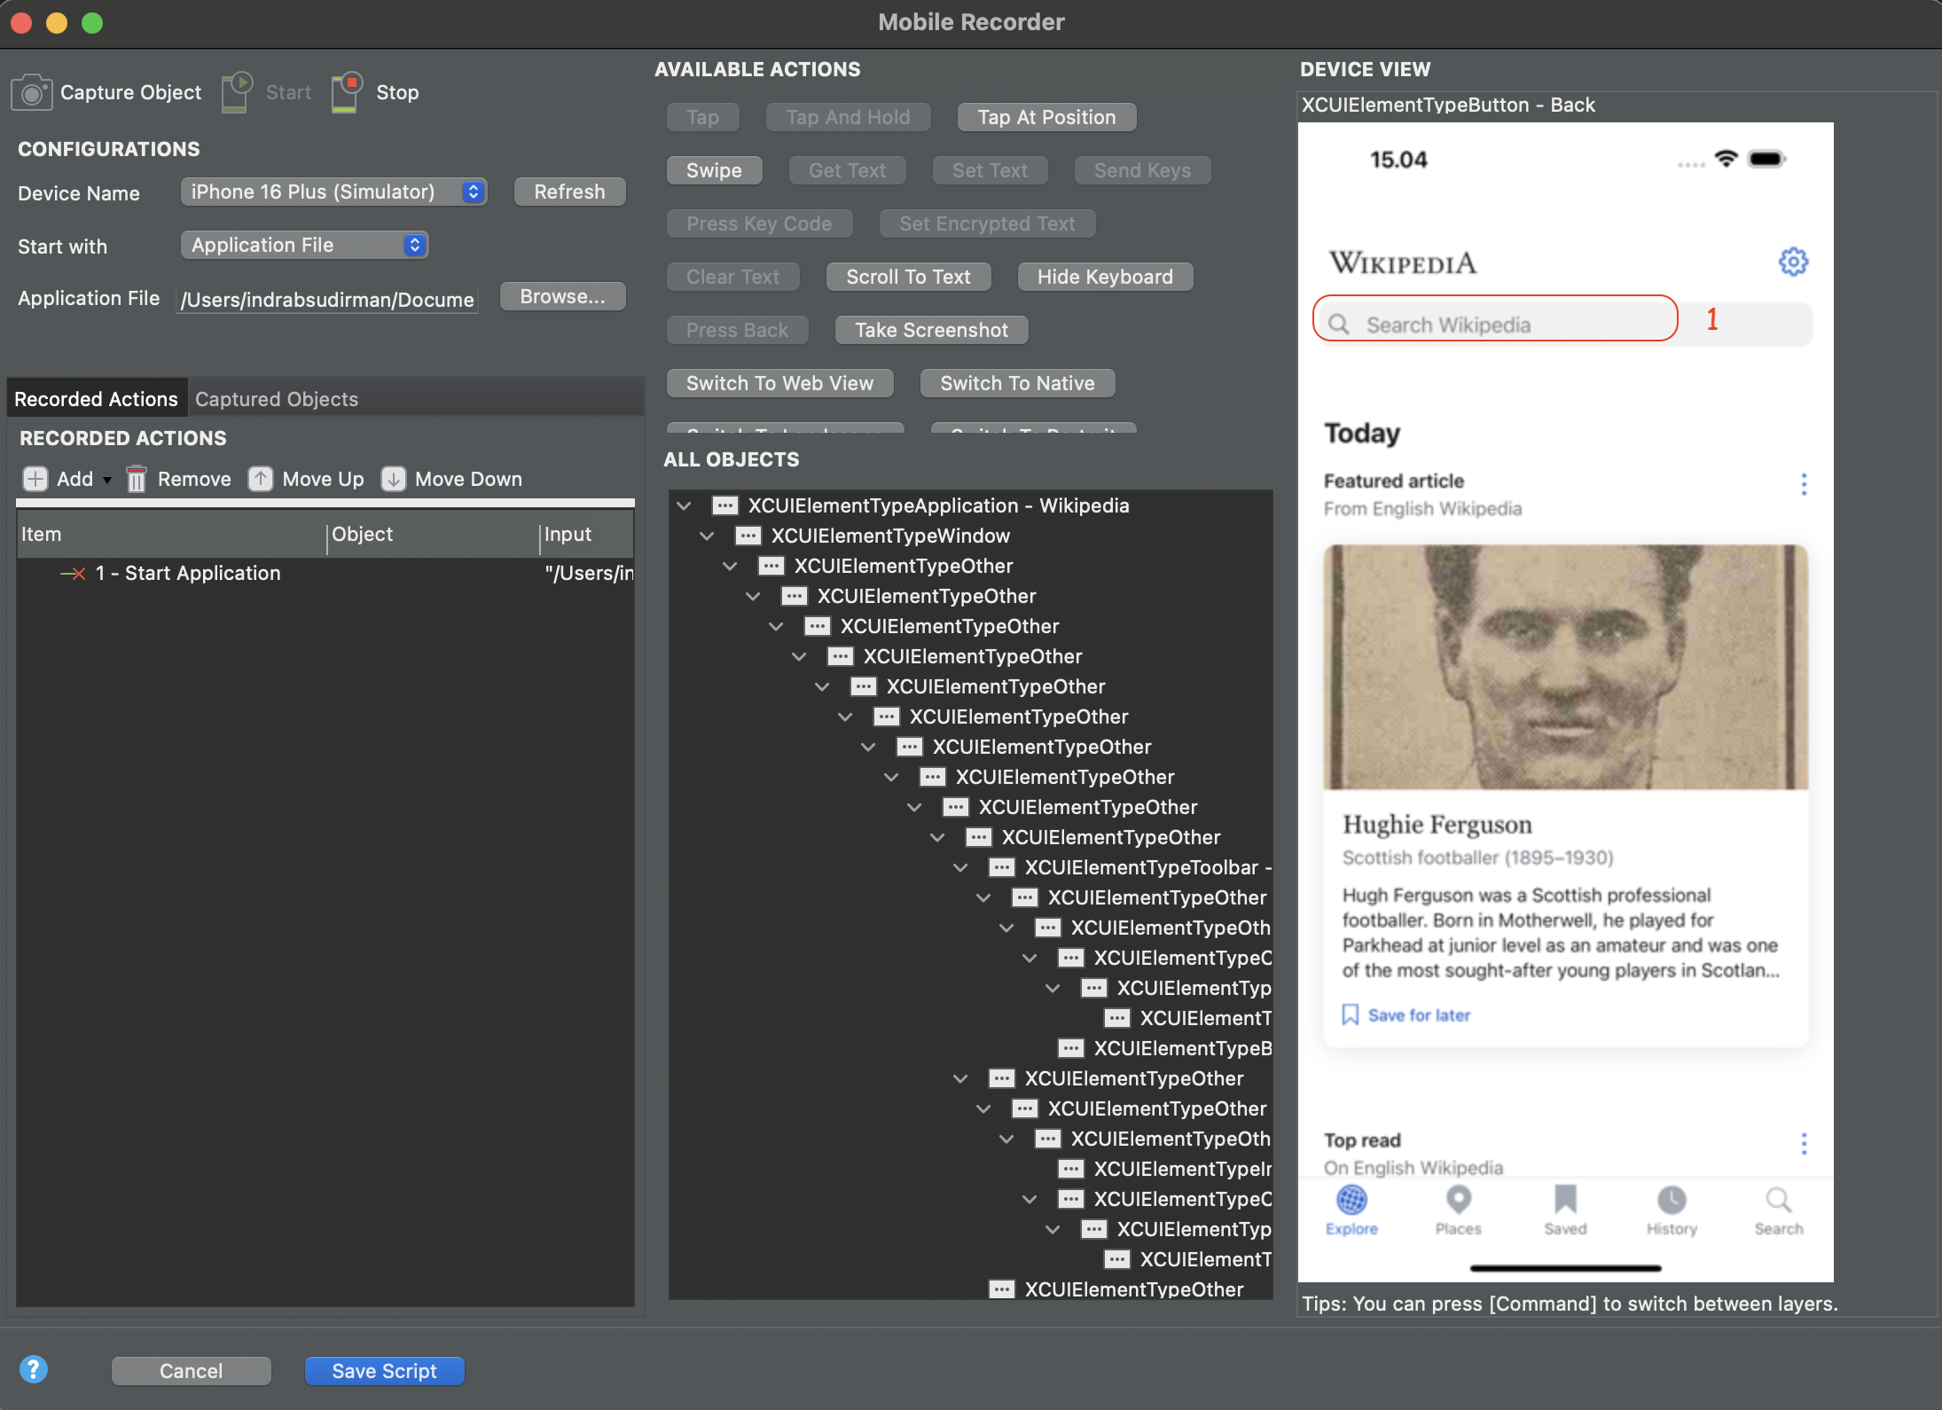Open the Start with dropdown
1942x1410 pixels.
[304, 245]
